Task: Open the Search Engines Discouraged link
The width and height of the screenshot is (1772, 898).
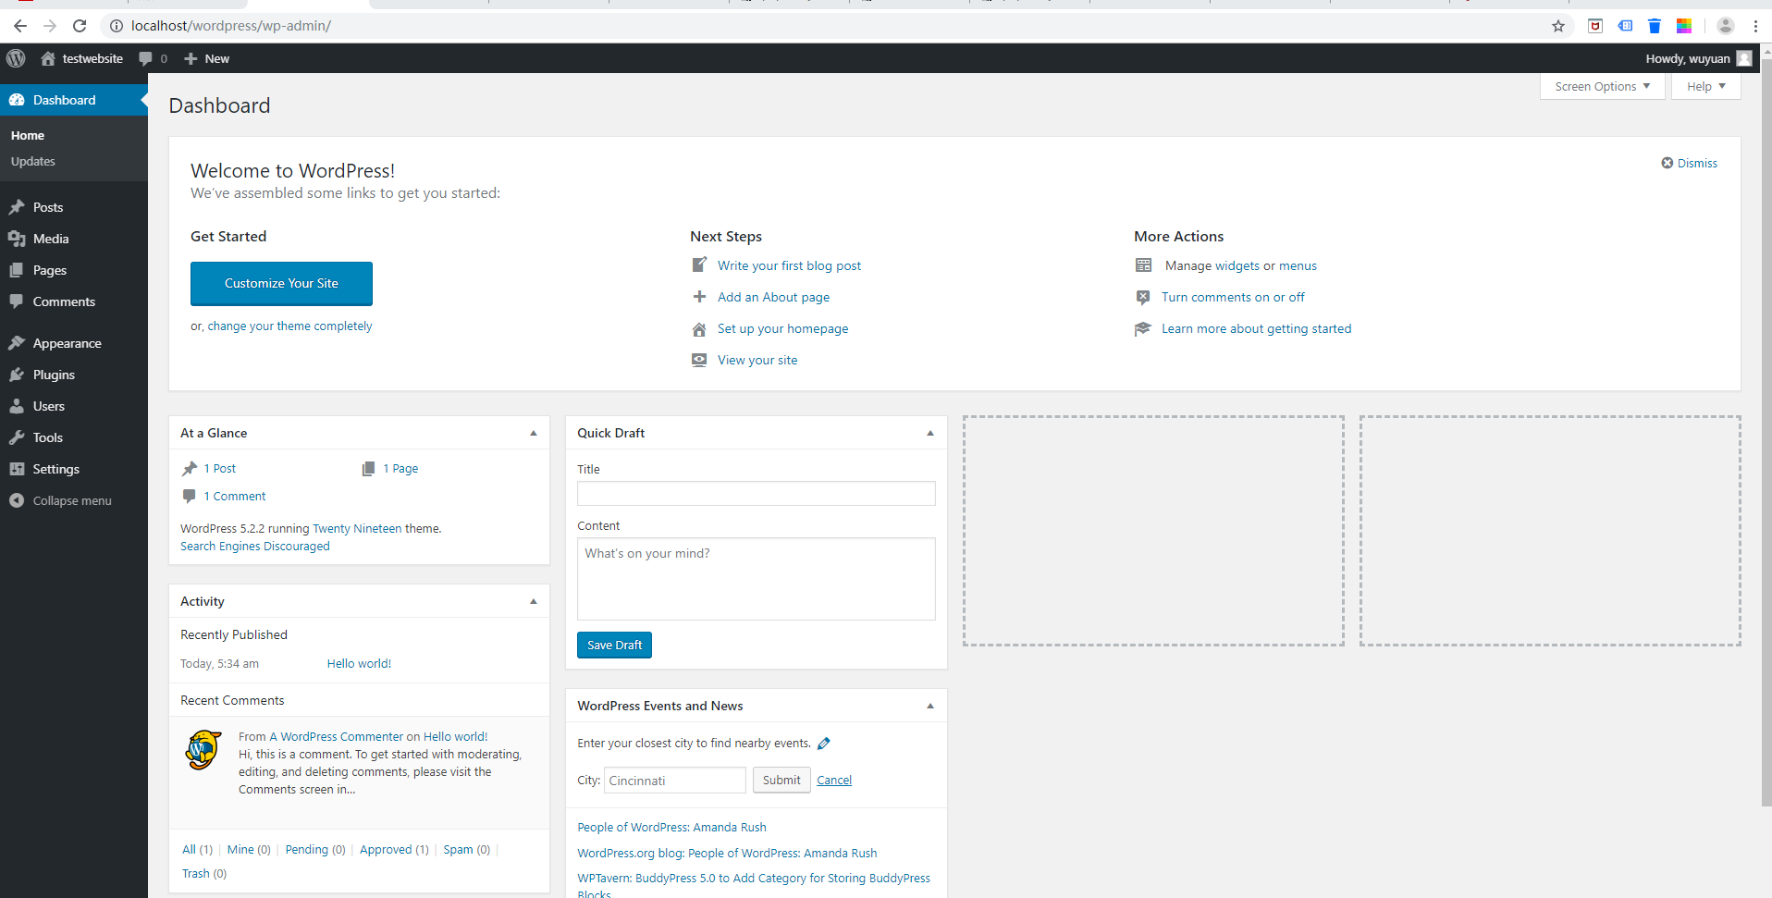Action: 255,547
